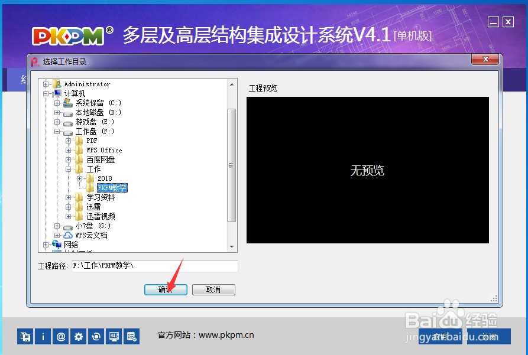
Task: Click the 本地磁盘 (D:) drive icon
Action: (x=68, y=113)
